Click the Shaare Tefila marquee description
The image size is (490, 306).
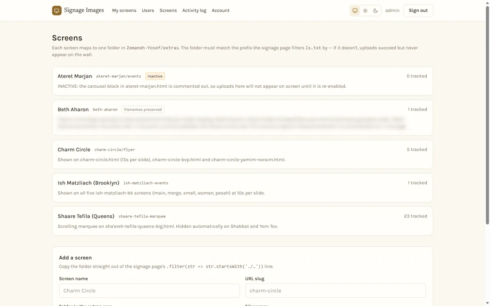pos(168,226)
